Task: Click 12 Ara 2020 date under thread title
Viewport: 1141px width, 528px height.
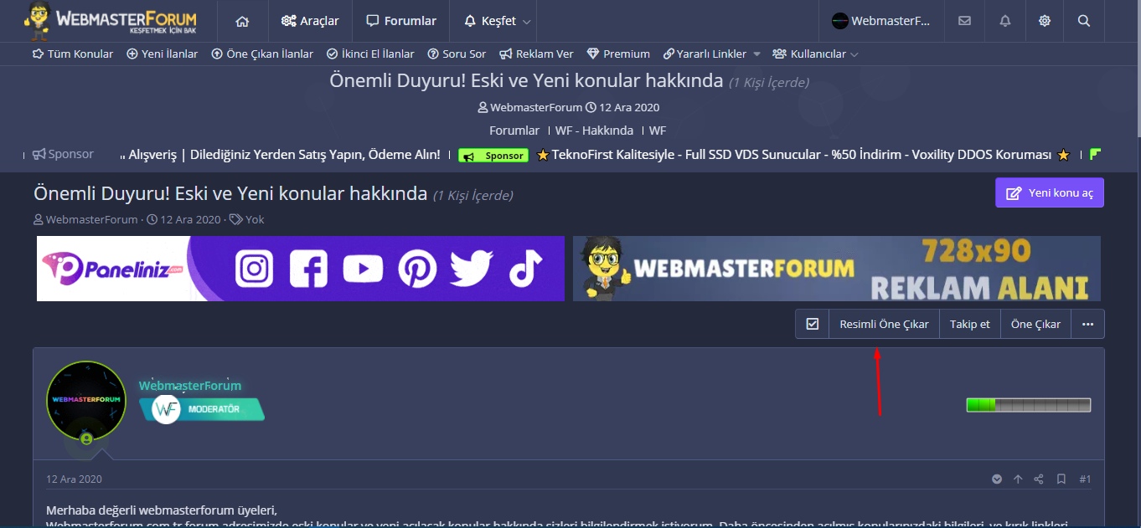Action: tap(188, 219)
